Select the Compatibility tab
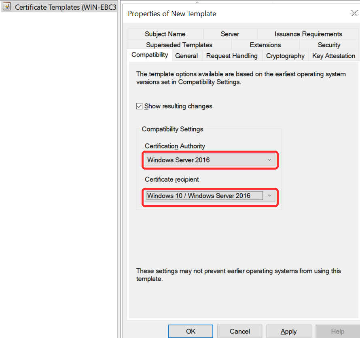360x338 pixels. pyautogui.click(x=150, y=55)
